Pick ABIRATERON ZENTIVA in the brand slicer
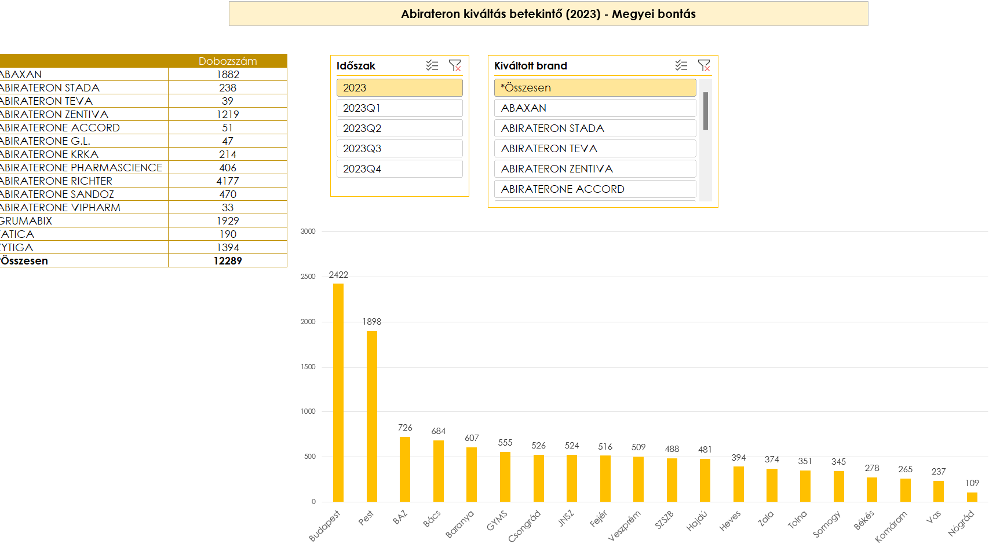 (594, 169)
